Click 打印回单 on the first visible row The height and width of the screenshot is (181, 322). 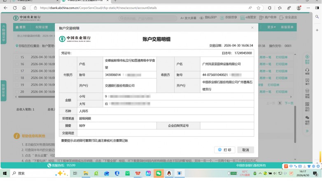pos(282,57)
